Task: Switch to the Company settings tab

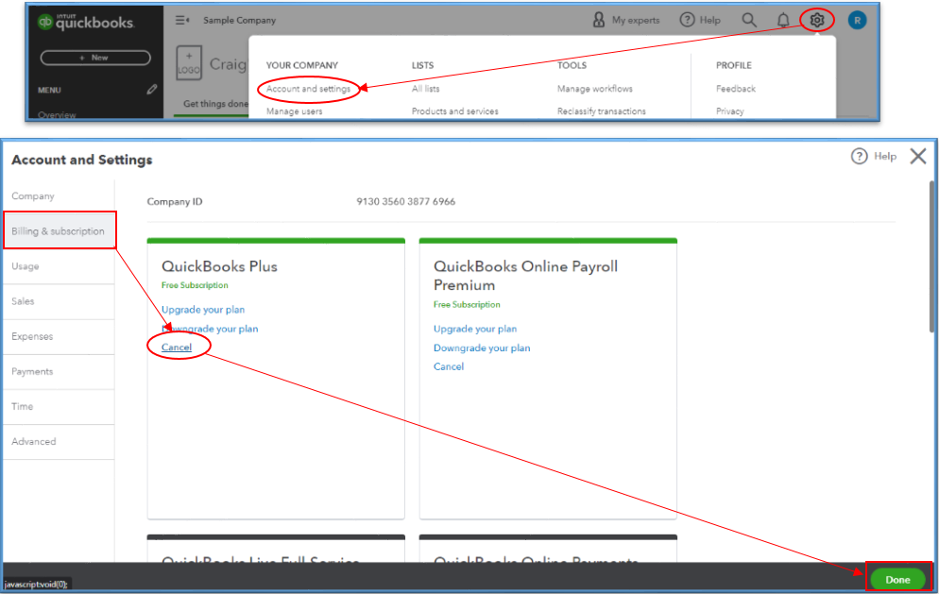Action: [59, 195]
